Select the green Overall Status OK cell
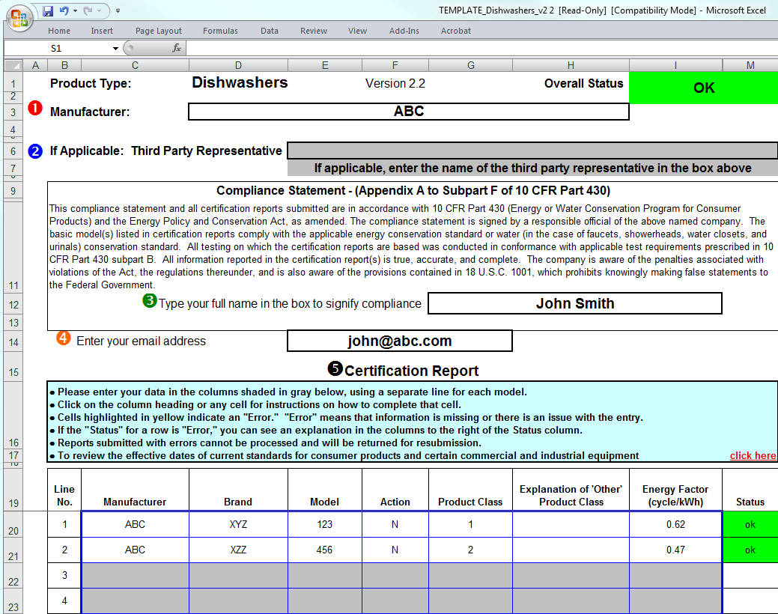Image resolution: width=778 pixels, height=614 pixels. click(704, 88)
